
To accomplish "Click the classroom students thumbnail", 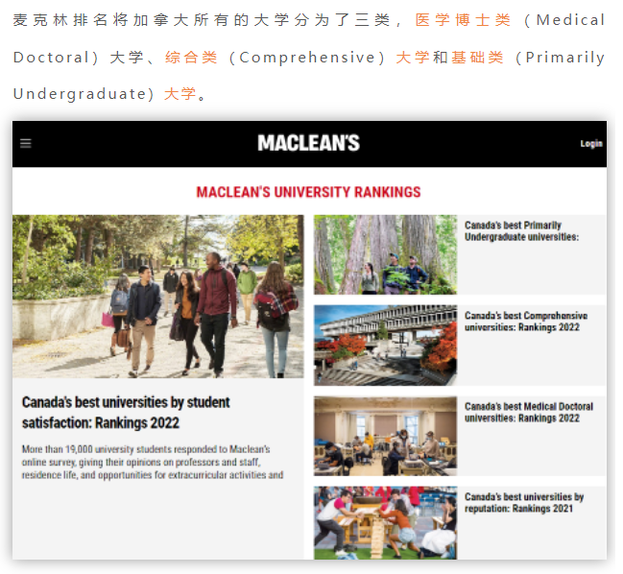I will coord(385,436).
